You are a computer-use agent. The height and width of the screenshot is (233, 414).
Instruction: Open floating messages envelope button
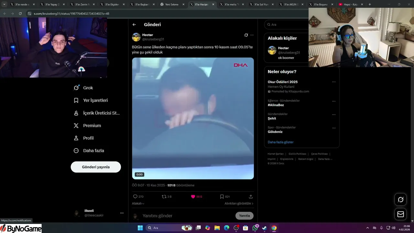pyautogui.click(x=400, y=214)
